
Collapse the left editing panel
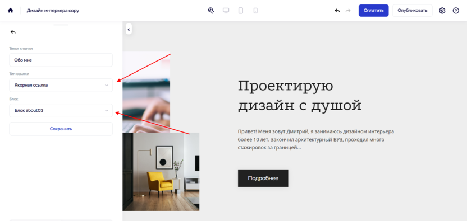(129, 30)
